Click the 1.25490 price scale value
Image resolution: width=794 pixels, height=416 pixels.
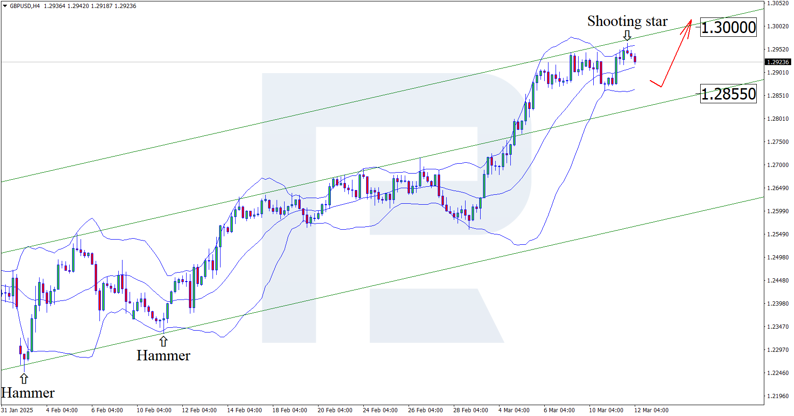(x=778, y=234)
